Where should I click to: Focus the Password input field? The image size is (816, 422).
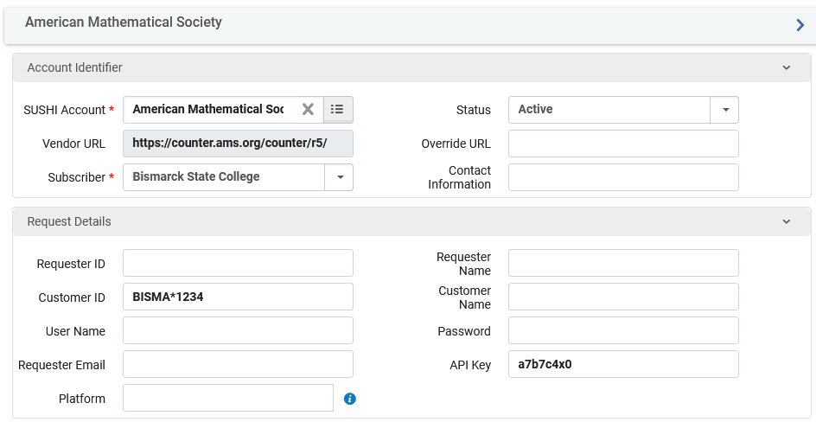point(623,331)
